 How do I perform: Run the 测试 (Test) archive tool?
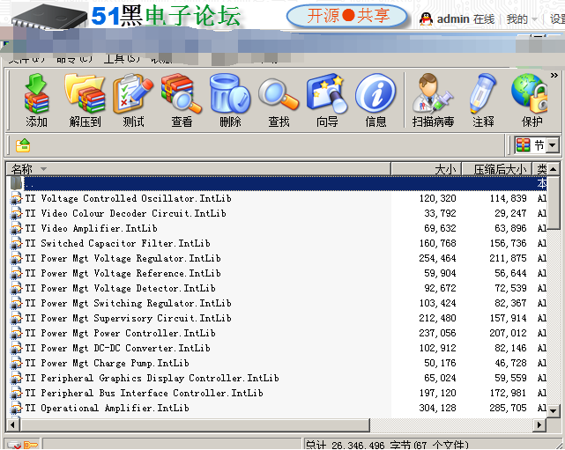[133, 100]
